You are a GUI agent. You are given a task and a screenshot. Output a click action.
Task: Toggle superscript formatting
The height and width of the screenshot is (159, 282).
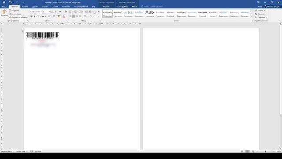[49, 16]
